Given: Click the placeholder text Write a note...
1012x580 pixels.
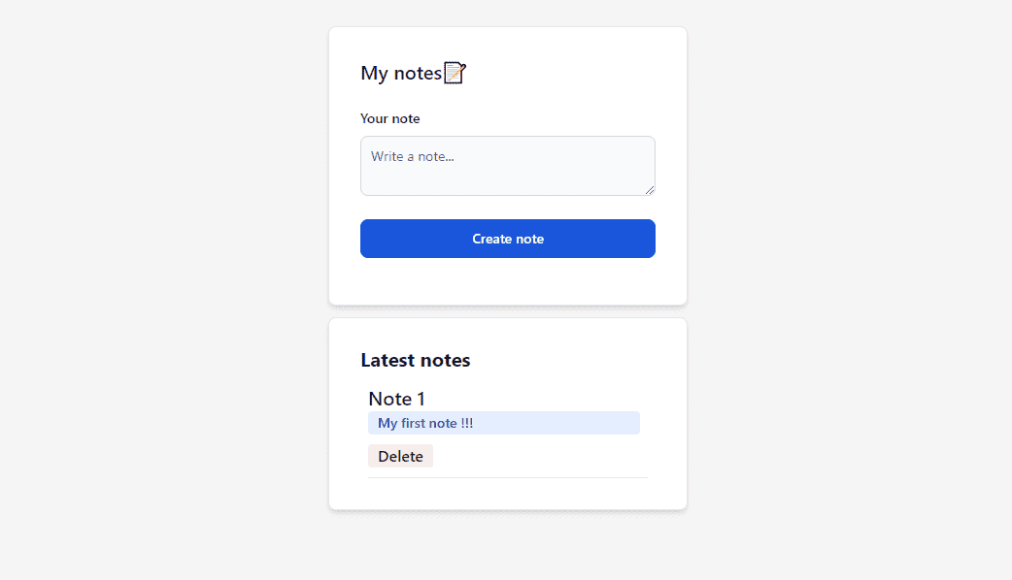Looking at the screenshot, I should pos(413,156).
